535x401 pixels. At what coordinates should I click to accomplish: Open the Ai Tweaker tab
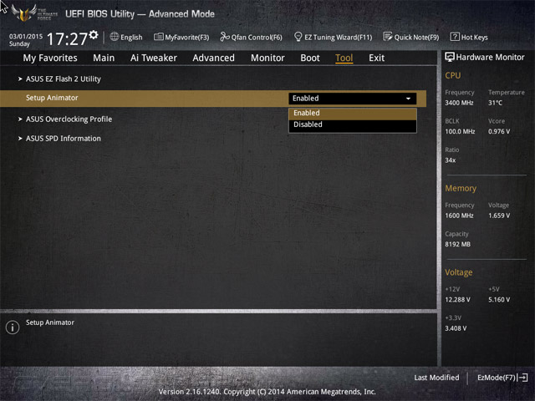point(154,58)
